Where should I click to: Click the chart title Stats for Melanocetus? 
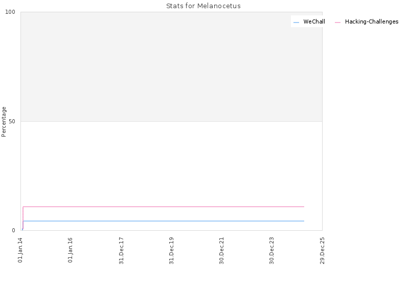point(203,6)
